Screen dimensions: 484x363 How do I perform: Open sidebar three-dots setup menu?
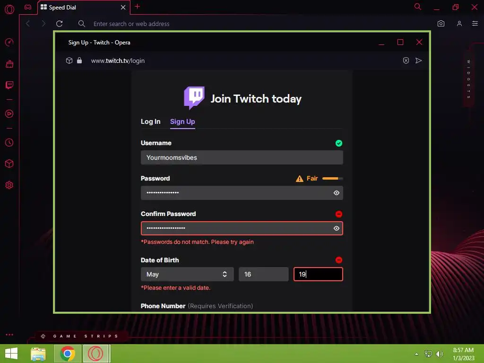tap(9, 335)
